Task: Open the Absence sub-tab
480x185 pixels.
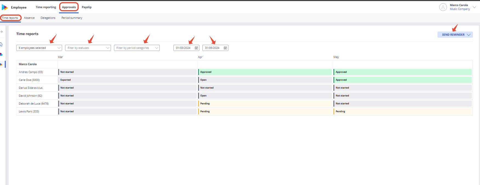Action: pyautogui.click(x=29, y=18)
